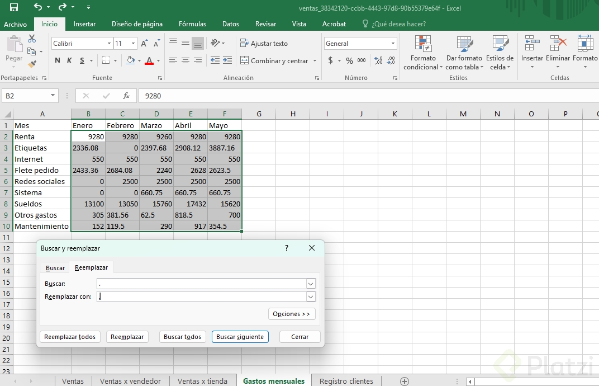Toggle italic formatting (K)
Screen dimensions: 599x386
(x=70, y=60)
